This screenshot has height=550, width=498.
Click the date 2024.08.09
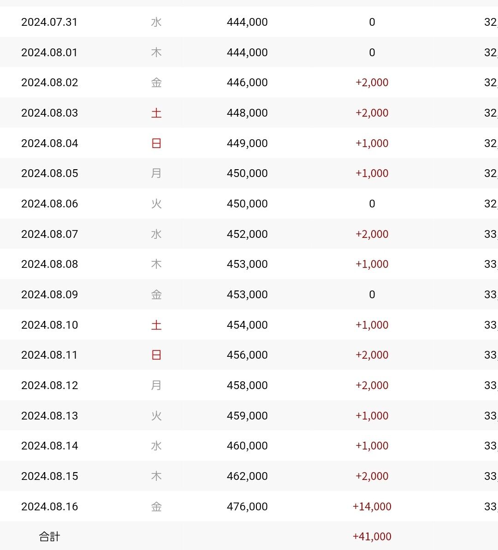point(50,295)
